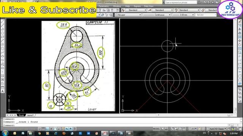This screenshot has width=243, height=136.
Task: Select the Polygon tool
Action: tap(3, 33)
